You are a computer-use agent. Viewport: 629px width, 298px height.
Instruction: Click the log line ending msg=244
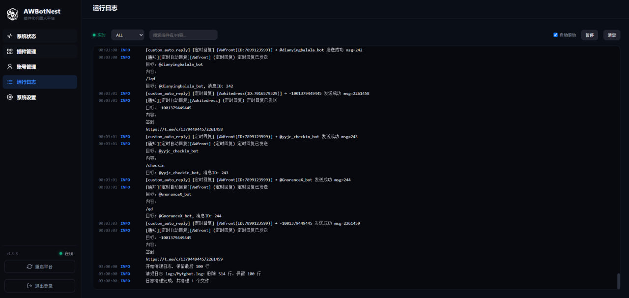click(248, 179)
